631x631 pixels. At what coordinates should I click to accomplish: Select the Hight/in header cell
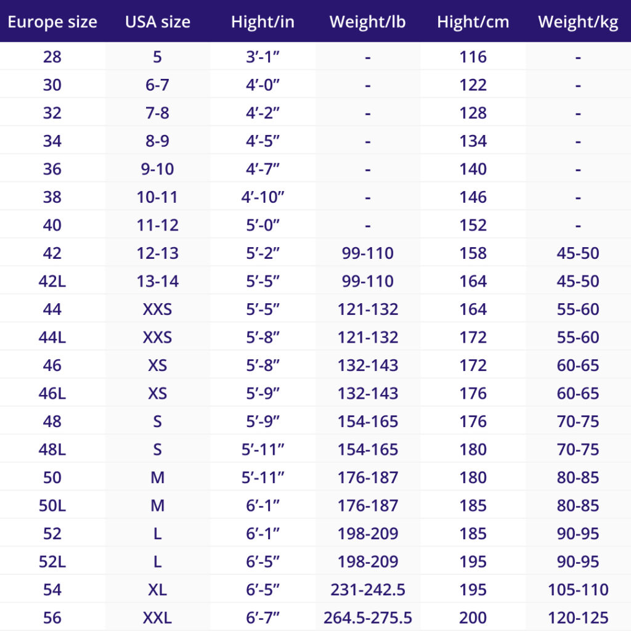click(263, 22)
